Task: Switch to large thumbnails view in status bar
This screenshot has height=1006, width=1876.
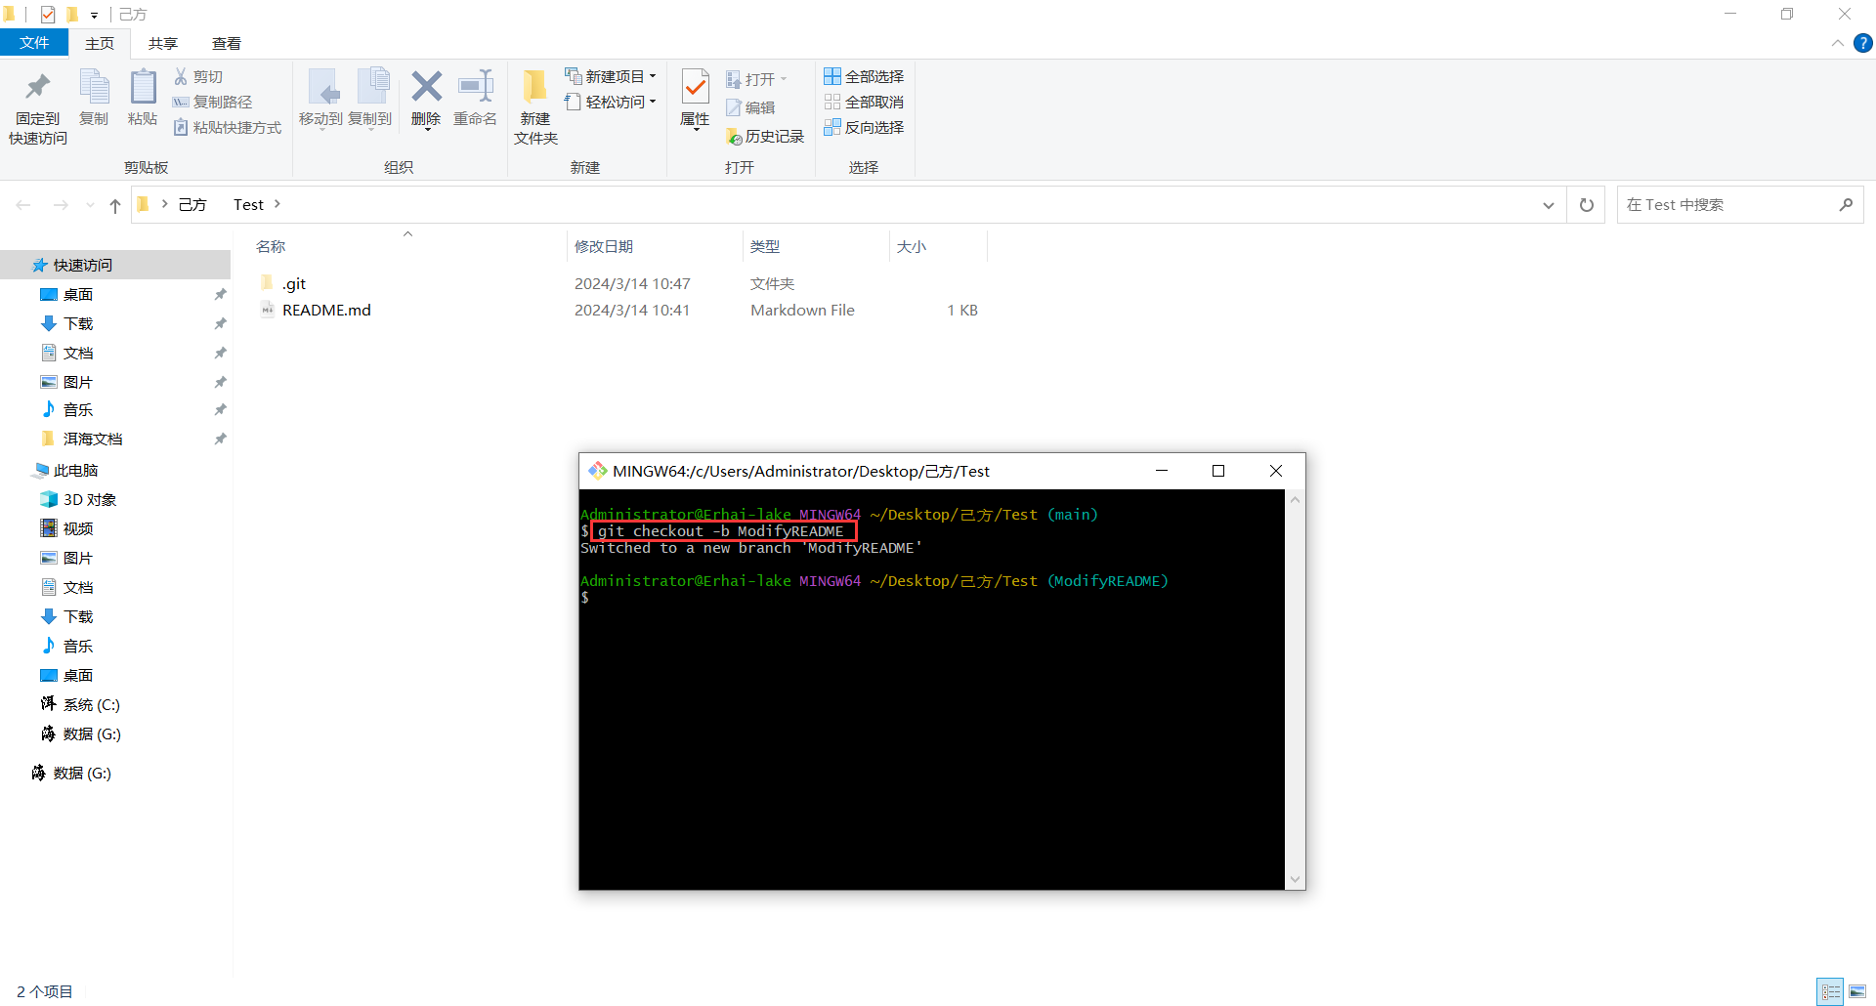Action: point(1857,991)
